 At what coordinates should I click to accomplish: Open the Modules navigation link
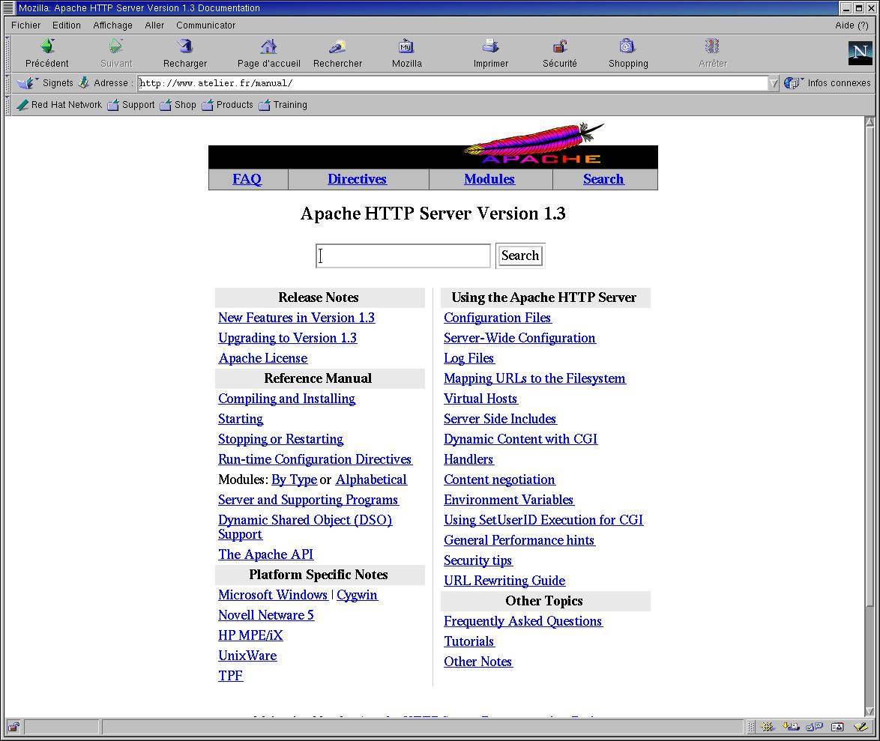(489, 179)
